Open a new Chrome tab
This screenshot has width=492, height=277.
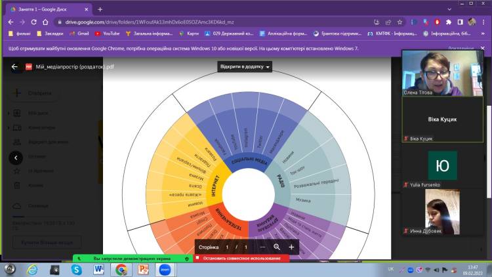click(100, 9)
